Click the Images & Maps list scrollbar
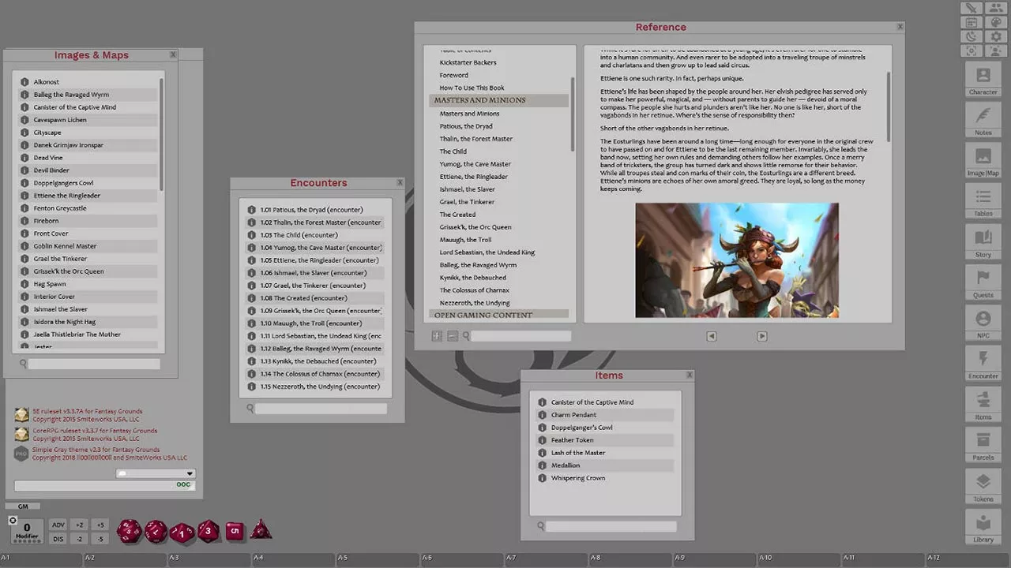 [161, 134]
